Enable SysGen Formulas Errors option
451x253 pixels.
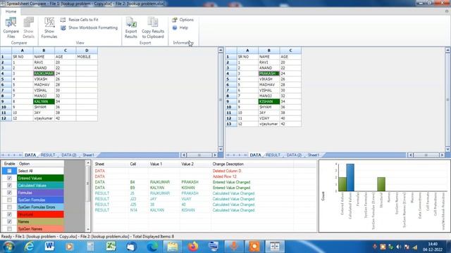(9, 207)
